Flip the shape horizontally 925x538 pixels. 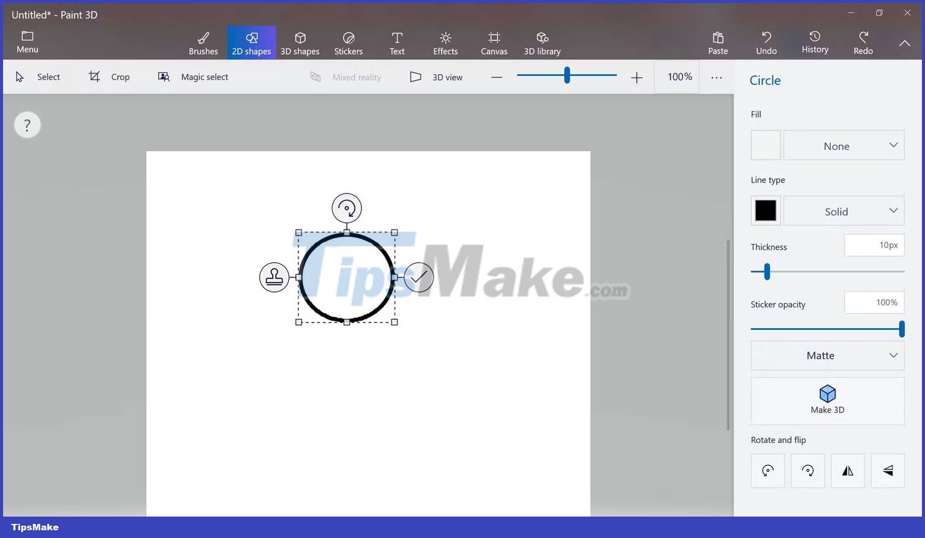(847, 471)
